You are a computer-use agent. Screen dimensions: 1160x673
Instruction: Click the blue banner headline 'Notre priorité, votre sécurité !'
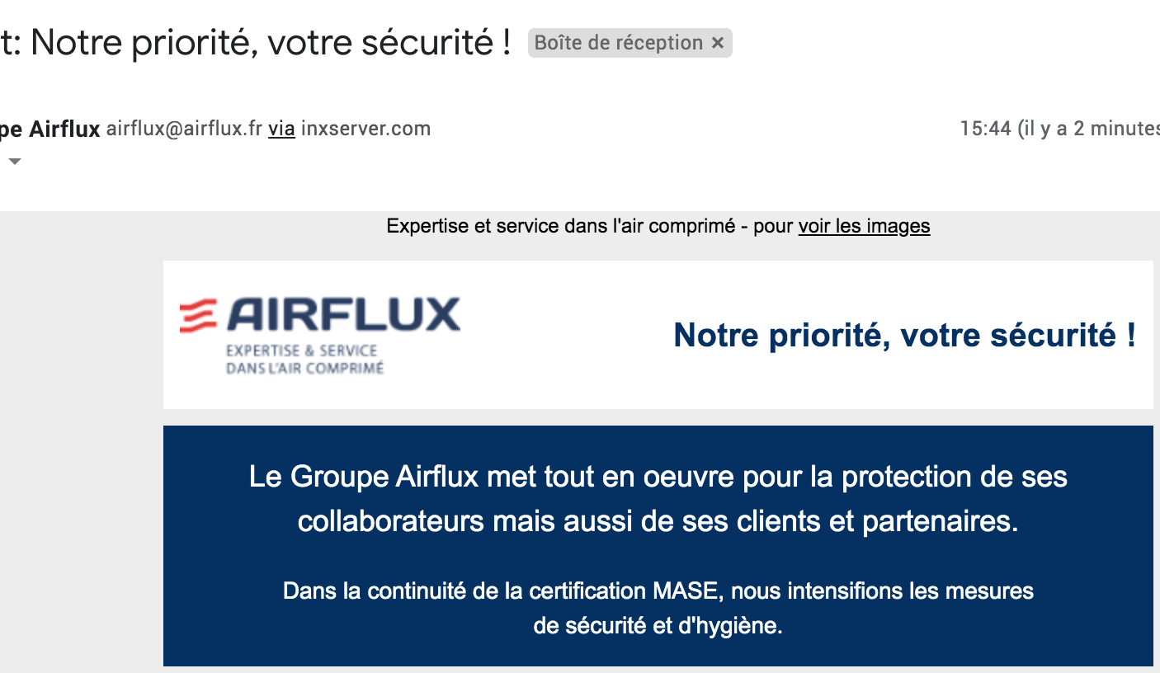coord(905,335)
